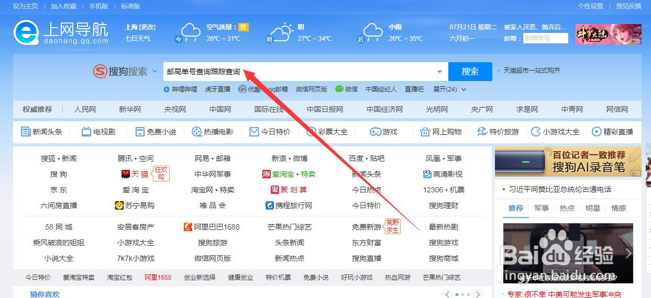The height and width of the screenshot is (298, 651).
Task: Open 搜狗AI录音笔 advertisement banner
Action: (568, 162)
